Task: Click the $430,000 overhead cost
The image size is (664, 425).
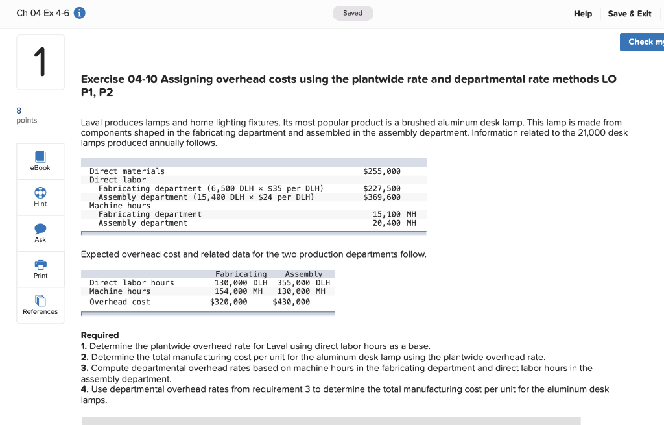Action: pyautogui.click(x=291, y=302)
